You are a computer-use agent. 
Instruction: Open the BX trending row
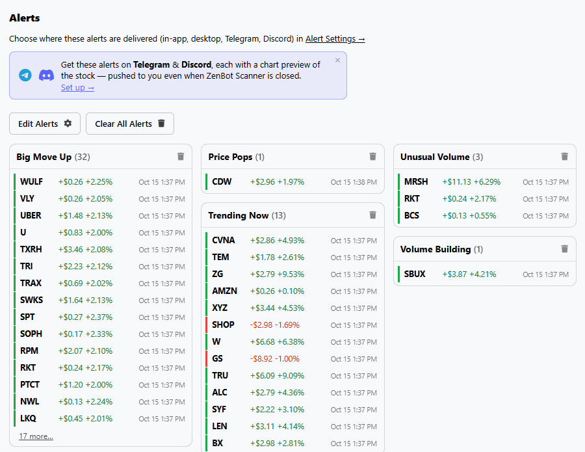(293, 443)
